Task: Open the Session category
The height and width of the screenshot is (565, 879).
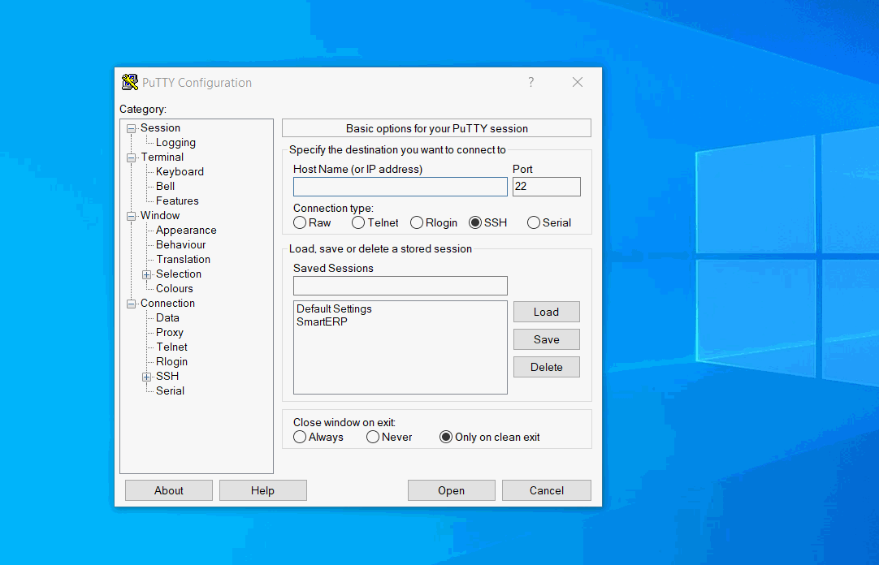Action: 160,127
